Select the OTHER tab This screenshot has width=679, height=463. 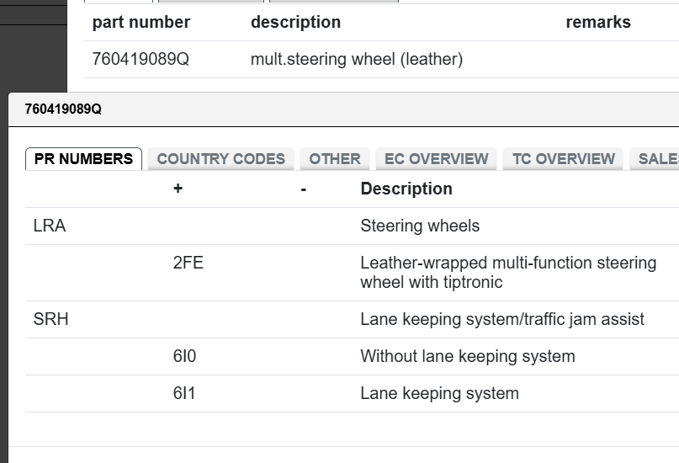[334, 159]
